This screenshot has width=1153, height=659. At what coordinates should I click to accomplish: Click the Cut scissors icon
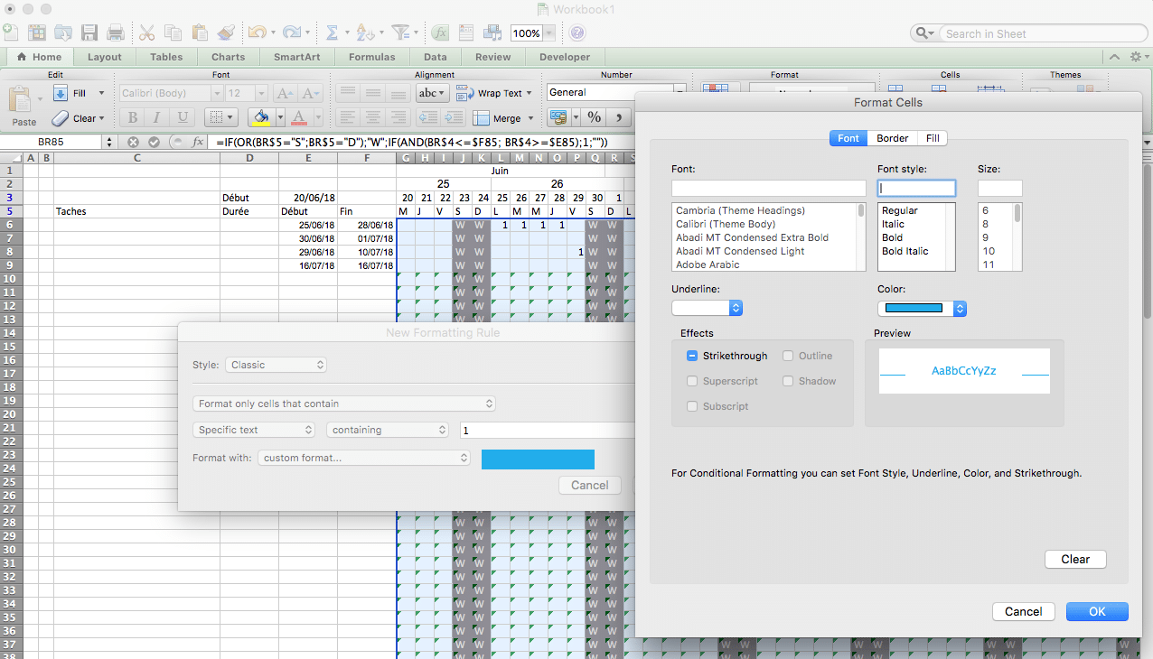click(x=146, y=33)
